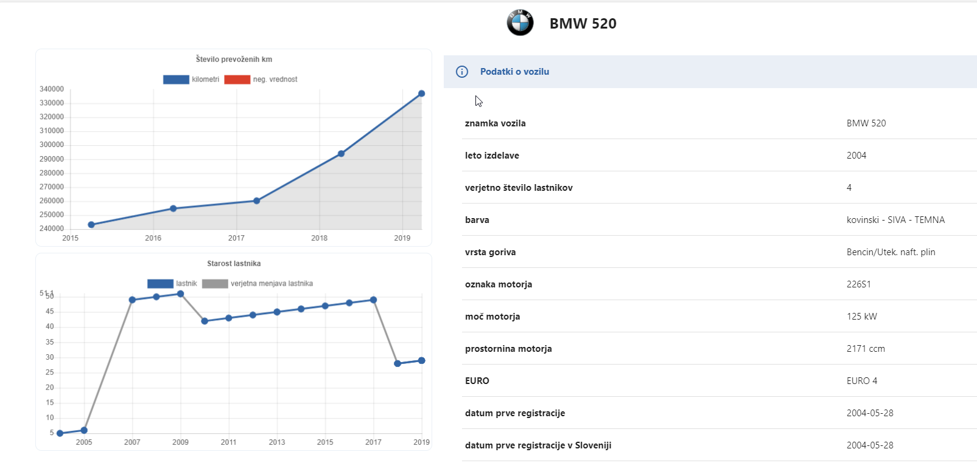Select the first 2015 mileage data point

coord(91,225)
